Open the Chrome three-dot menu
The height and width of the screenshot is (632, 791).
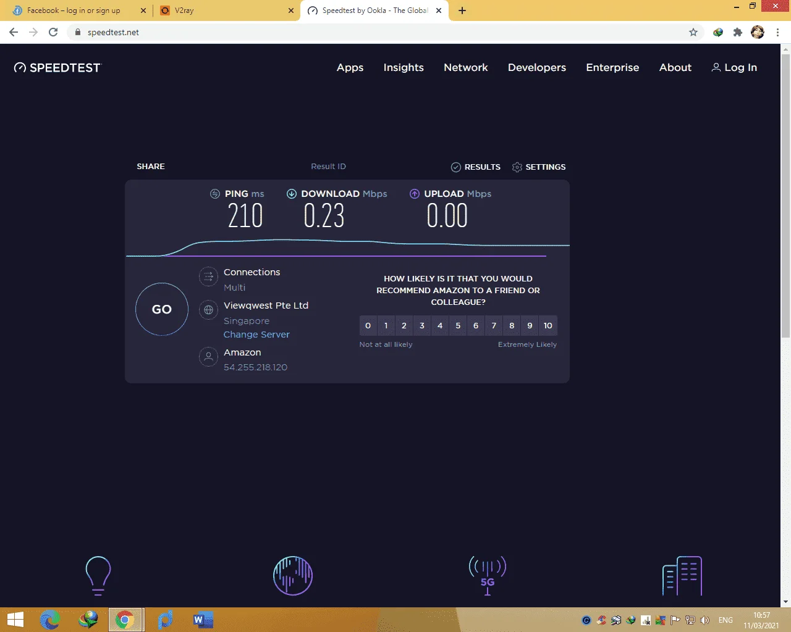tap(777, 32)
